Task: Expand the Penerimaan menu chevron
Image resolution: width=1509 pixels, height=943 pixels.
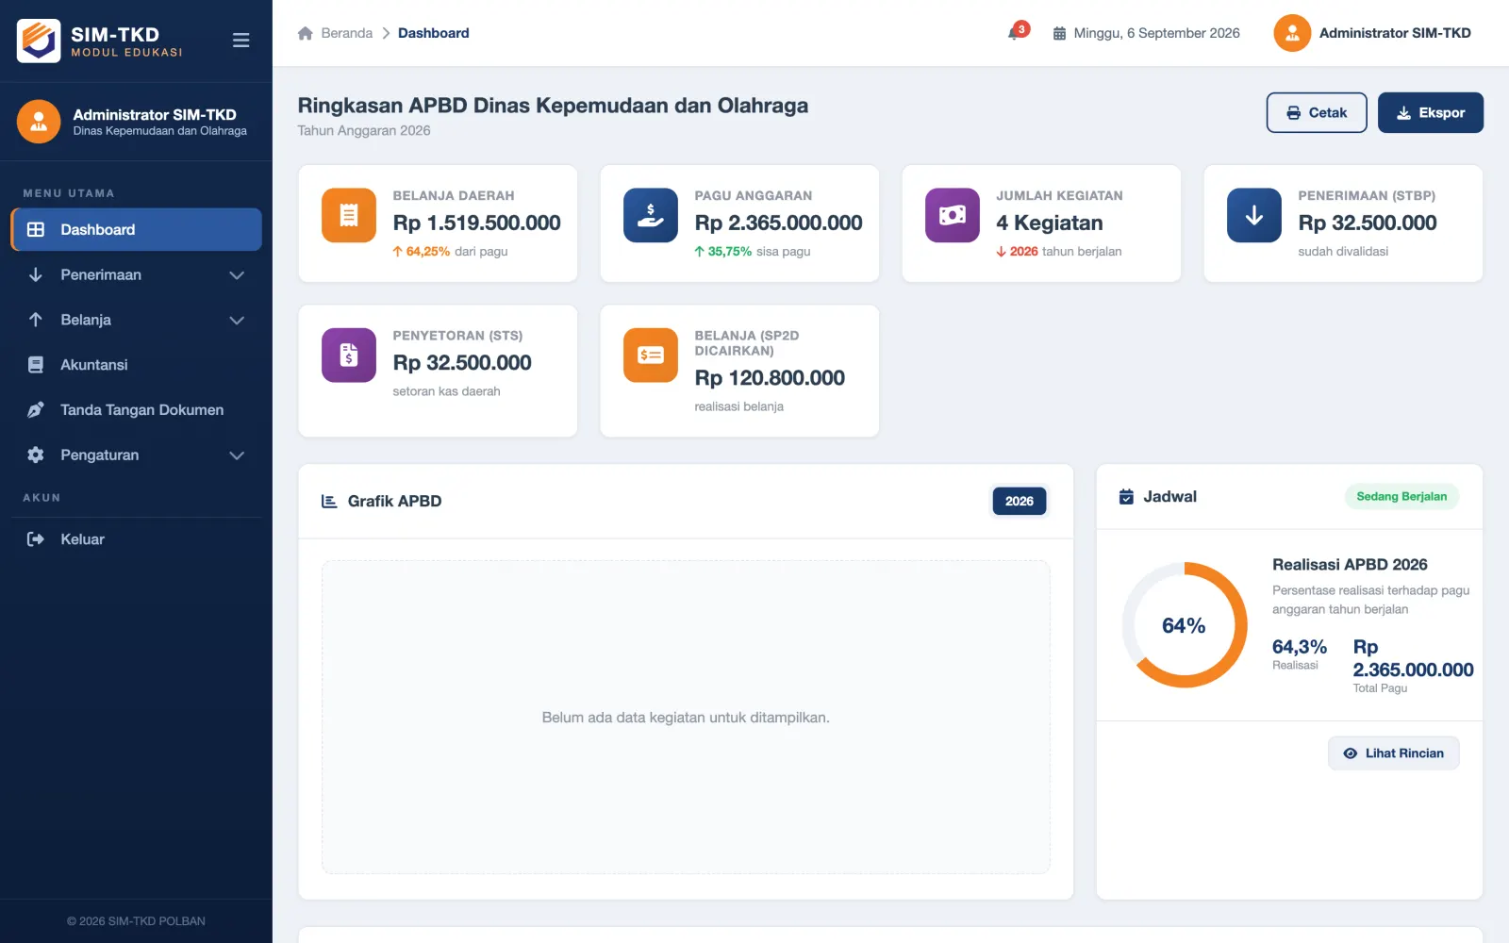Action: 237,275
